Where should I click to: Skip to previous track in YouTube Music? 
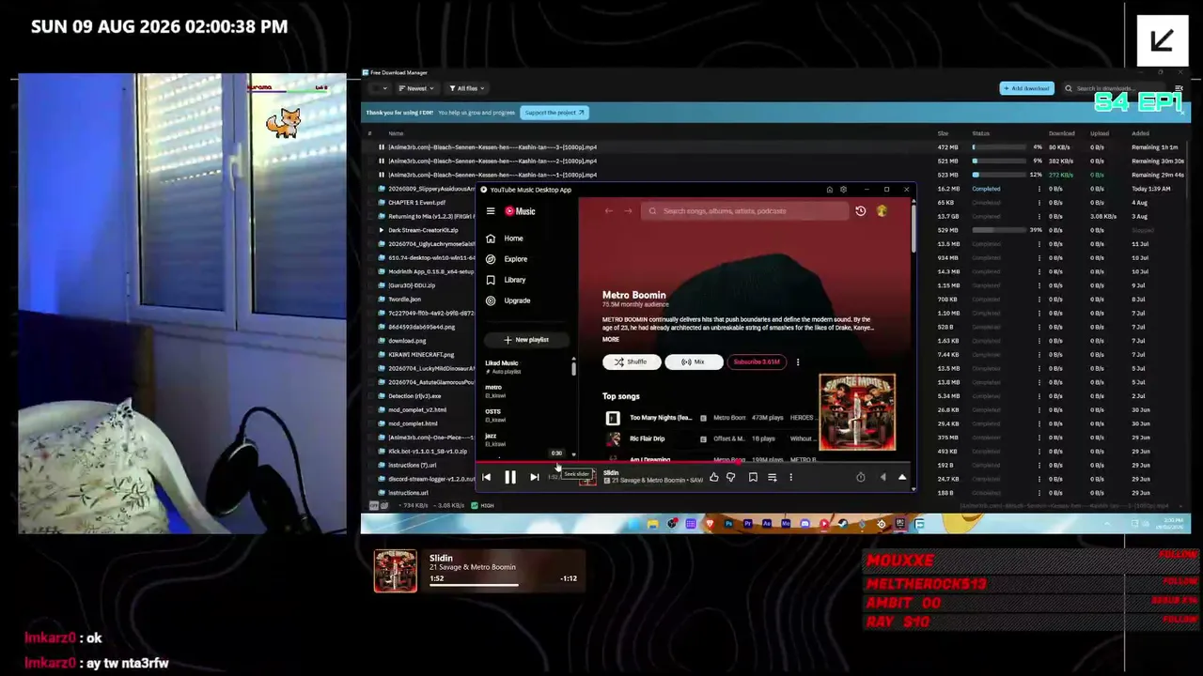[x=486, y=478]
